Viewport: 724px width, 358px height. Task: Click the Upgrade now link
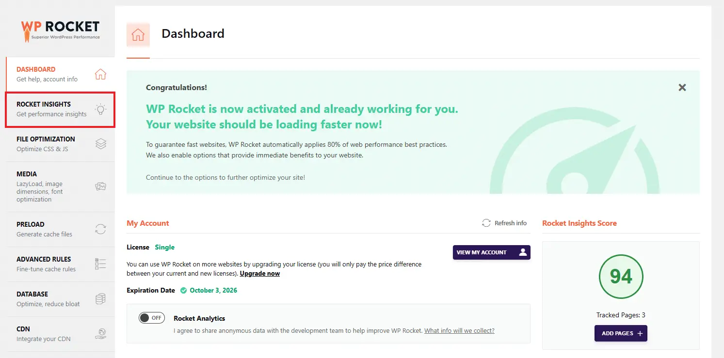pos(259,273)
